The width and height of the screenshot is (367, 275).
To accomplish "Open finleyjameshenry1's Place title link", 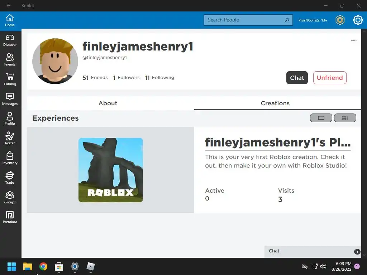I will 278,142.
